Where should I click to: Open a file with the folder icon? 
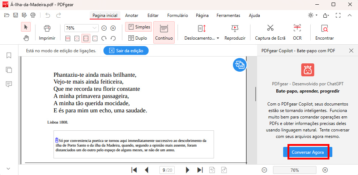click(x=7, y=15)
